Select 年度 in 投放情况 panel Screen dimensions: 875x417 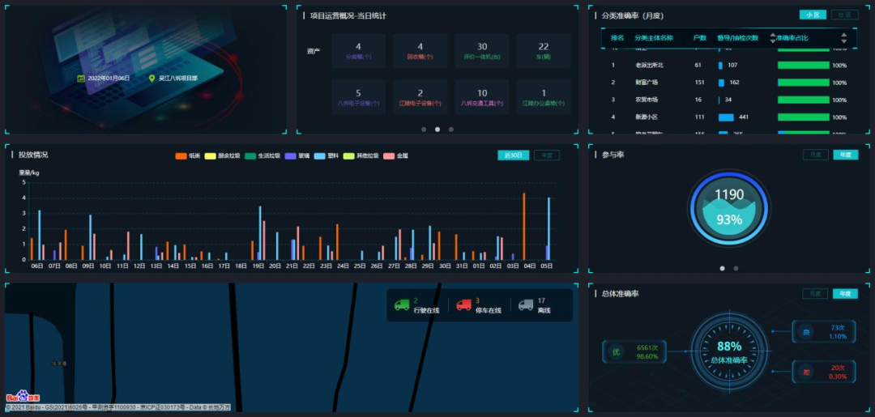coord(547,155)
